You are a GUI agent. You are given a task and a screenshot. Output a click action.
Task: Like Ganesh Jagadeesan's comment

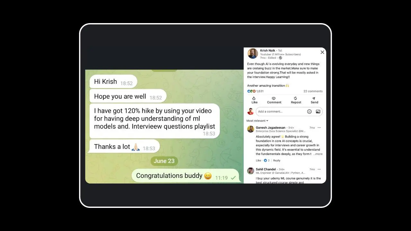click(258, 160)
